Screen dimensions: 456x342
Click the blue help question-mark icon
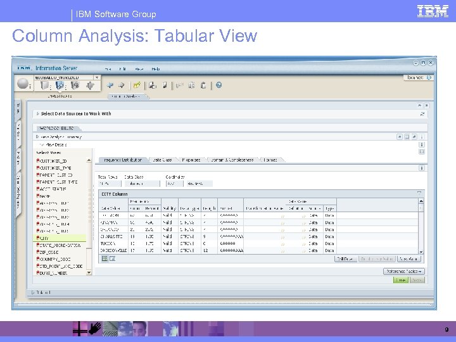coord(218,85)
